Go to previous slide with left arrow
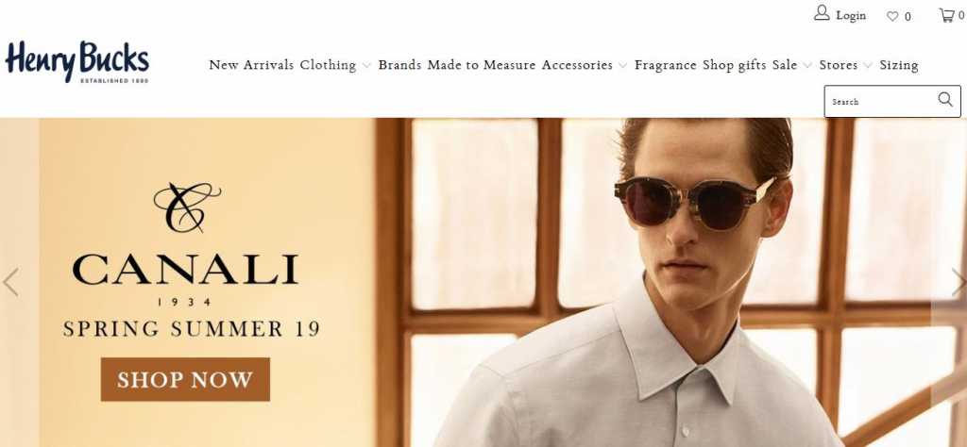Viewport: 967px width, 447px height. point(10,282)
